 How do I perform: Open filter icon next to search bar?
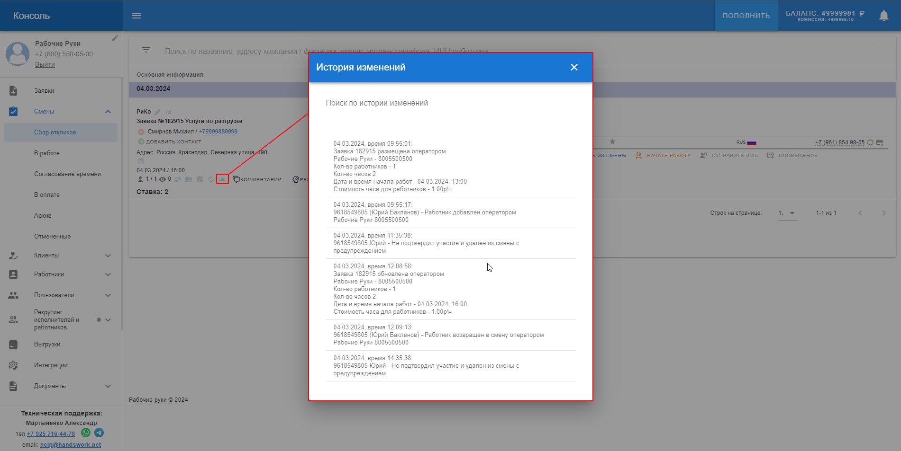tap(146, 50)
